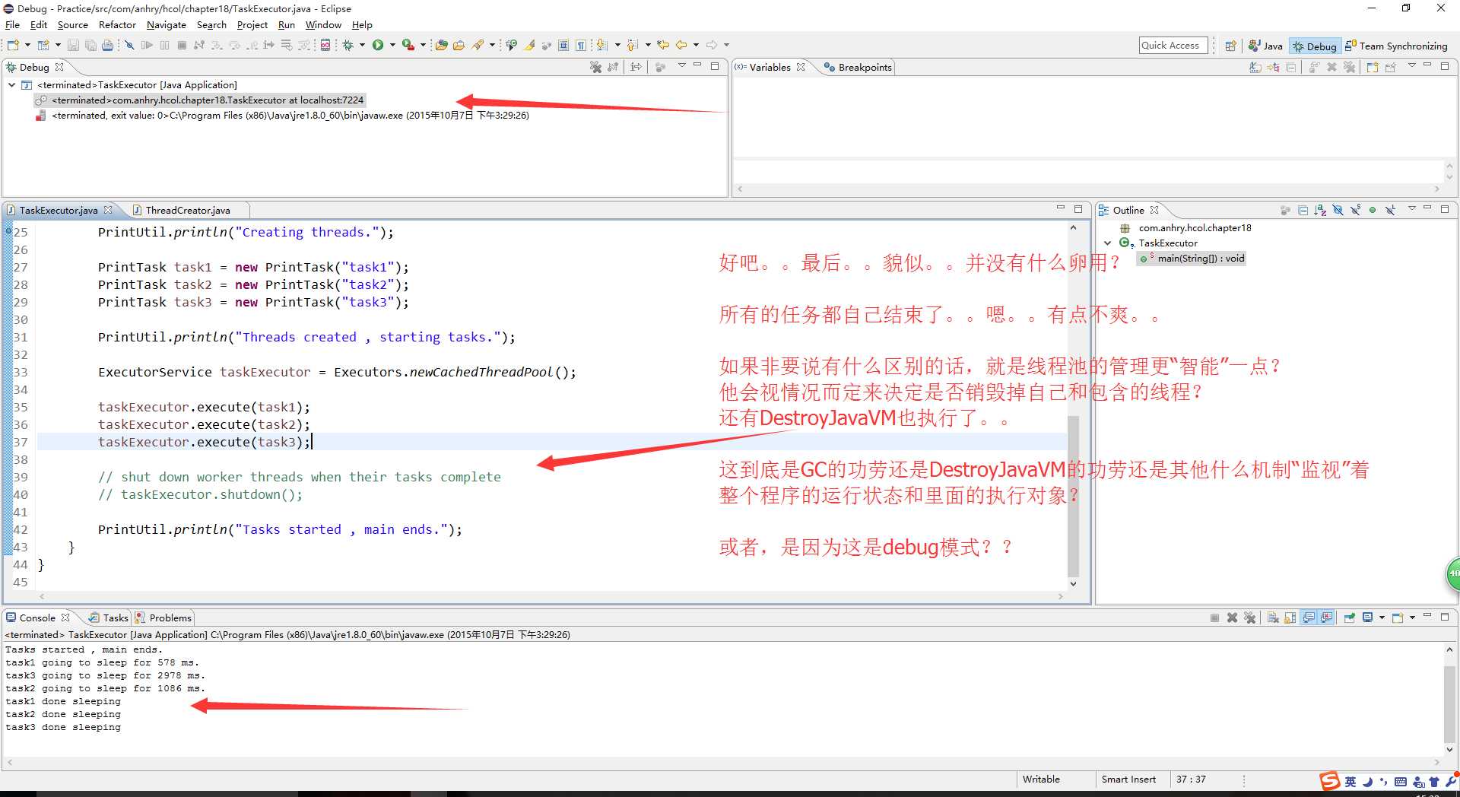Click the New file wizard icon
The height and width of the screenshot is (797, 1460).
tap(13, 45)
